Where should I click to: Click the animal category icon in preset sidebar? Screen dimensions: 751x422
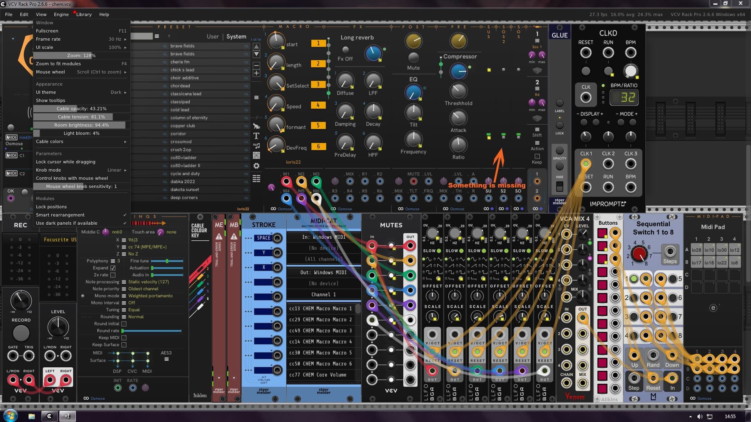[x=257, y=126]
